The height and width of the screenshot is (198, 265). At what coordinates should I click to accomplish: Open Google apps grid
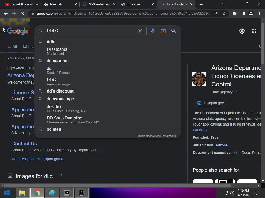(x=254, y=31)
